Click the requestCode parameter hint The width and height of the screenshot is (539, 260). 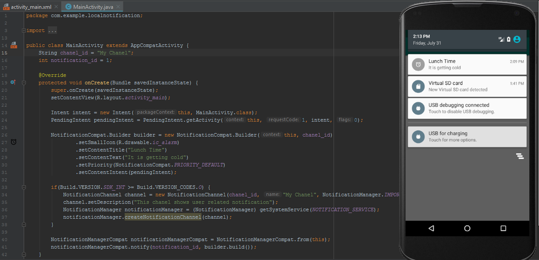pos(283,120)
